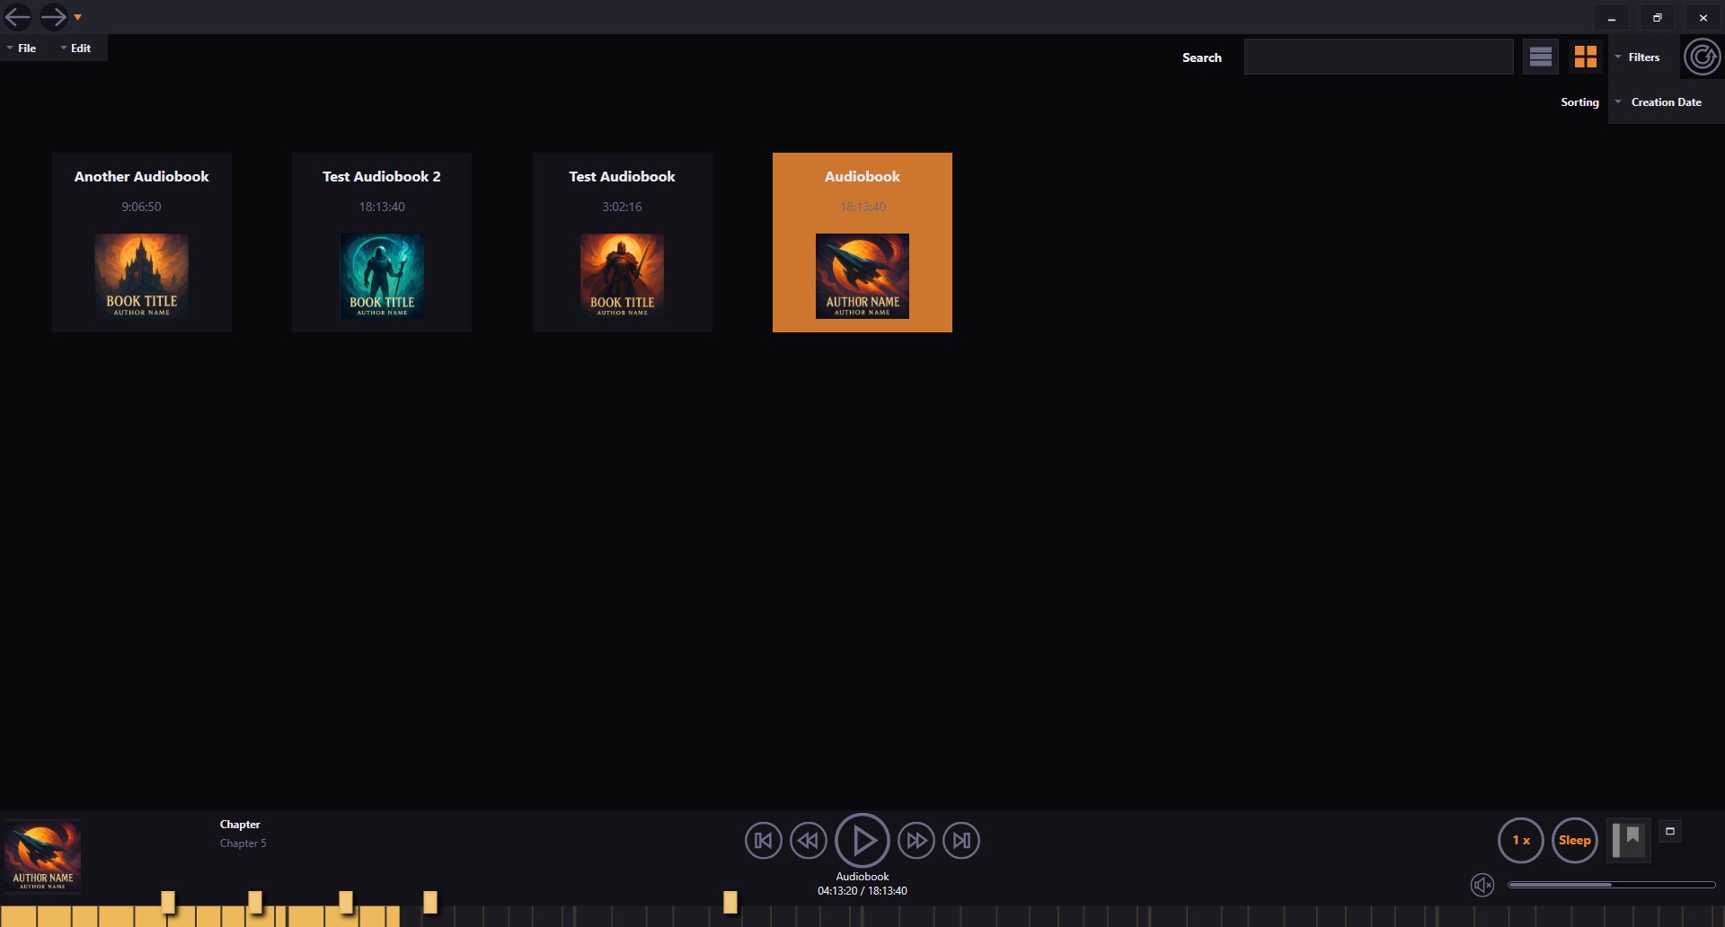The height and width of the screenshot is (927, 1725).
Task: Fast forward the playing audiobook
Action: point(916,840)
